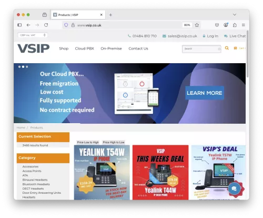Image resolution: width=263 pixels, height=218 pixels.
Task: Open the Yealink T54W IP Phone promo
Action: (102, 172)
